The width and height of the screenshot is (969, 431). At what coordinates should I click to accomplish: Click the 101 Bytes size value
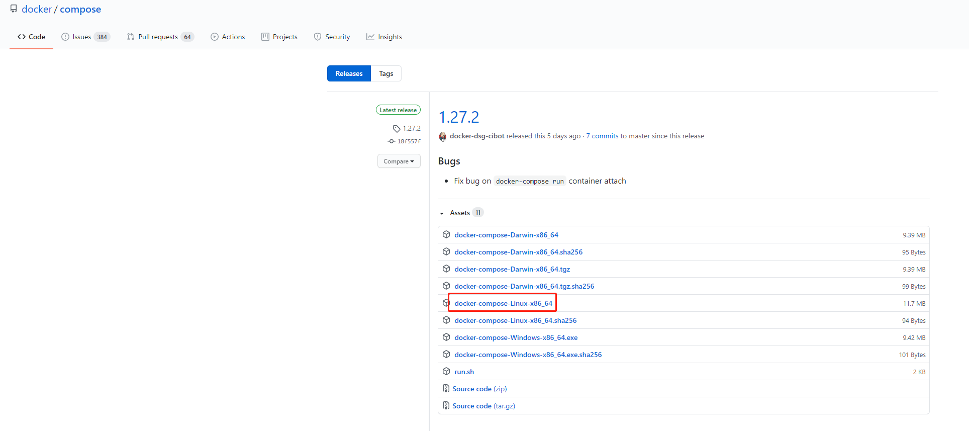pos(912,355)
